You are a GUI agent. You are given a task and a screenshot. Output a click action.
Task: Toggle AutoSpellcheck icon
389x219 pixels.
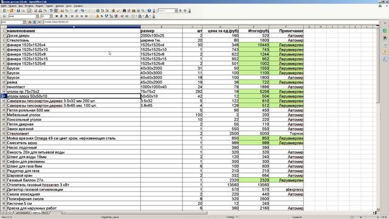point(56,11)
